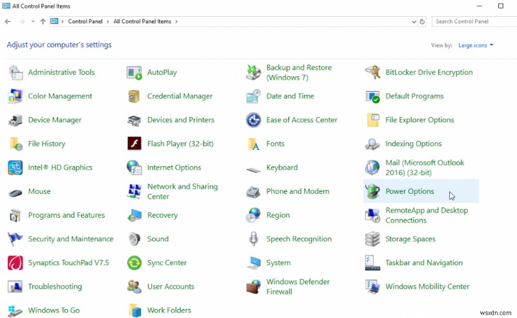Viewport: 517px width, 318px height.
Task: Open the Default Programs icon
Action: pos(373,96)
